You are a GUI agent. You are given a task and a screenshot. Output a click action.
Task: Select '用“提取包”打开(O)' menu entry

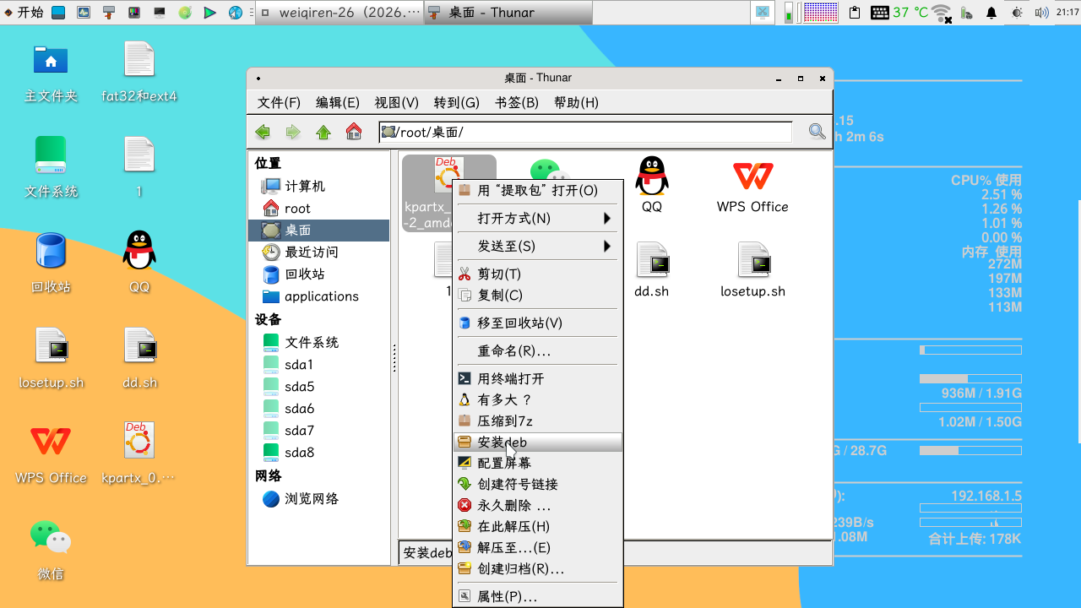(538, 190)
